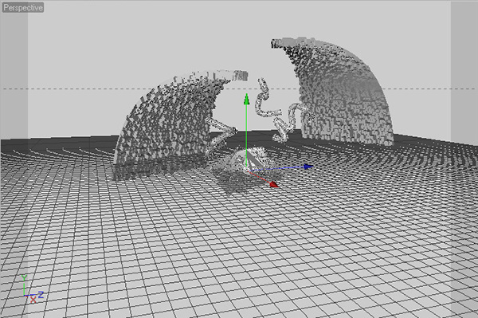Image resolution: width=478 pixels, height=318 pixels.
Task: Select the red X-axis arrow handle
Action: [x=274, y=184]
